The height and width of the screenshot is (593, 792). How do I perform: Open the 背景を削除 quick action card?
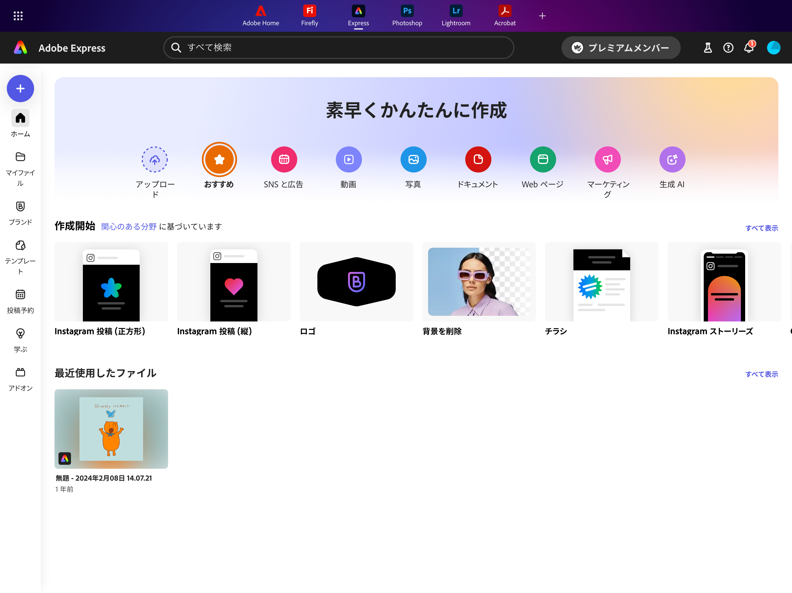click(x=479, y=282)
